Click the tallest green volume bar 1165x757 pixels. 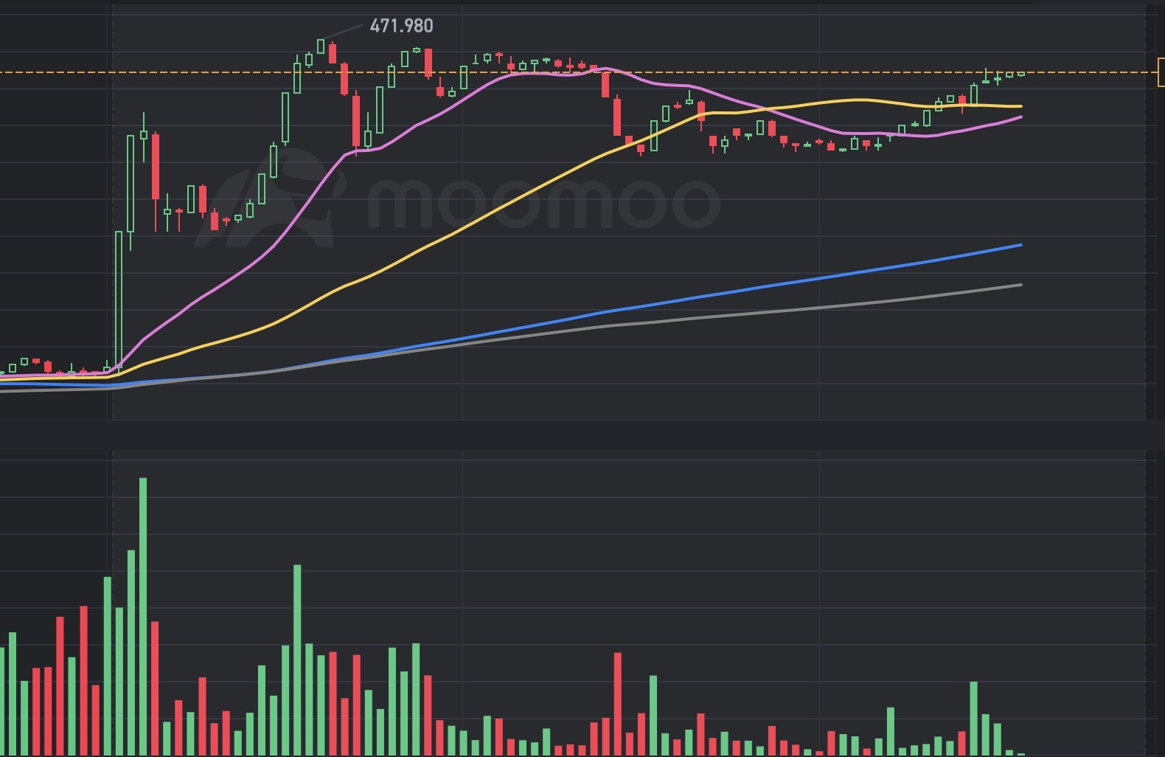(143, 616)
